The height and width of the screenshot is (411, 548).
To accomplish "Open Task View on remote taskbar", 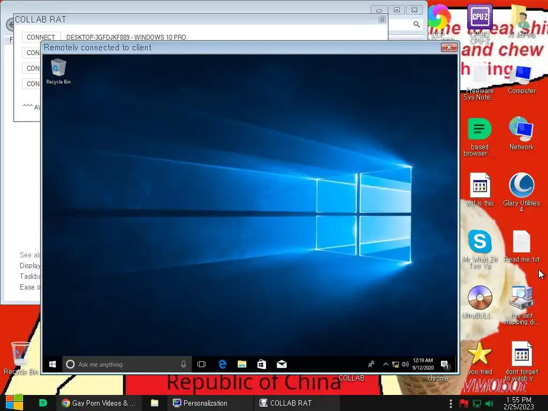I will point(202,364).
